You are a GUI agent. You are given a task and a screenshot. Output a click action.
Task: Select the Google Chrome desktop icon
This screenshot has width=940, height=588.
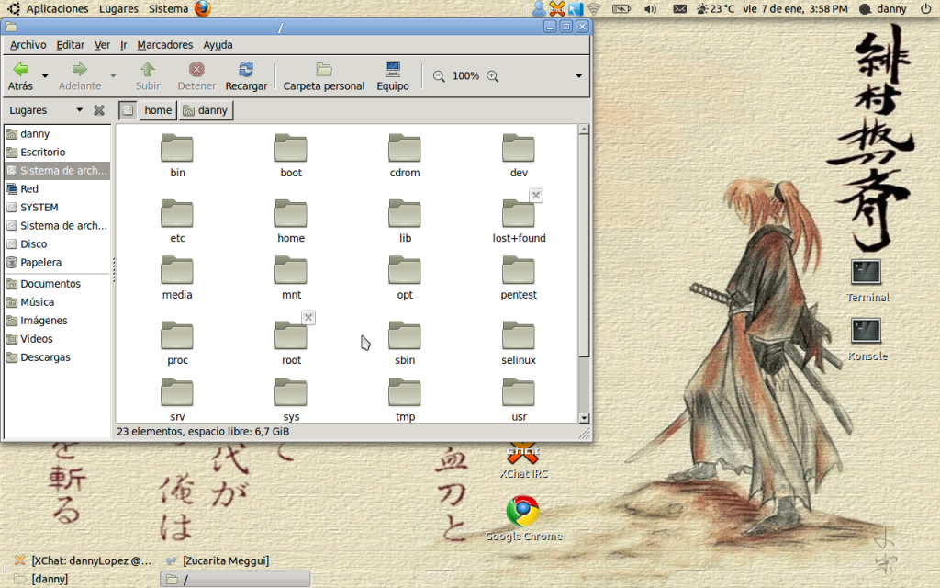[523, 519]
